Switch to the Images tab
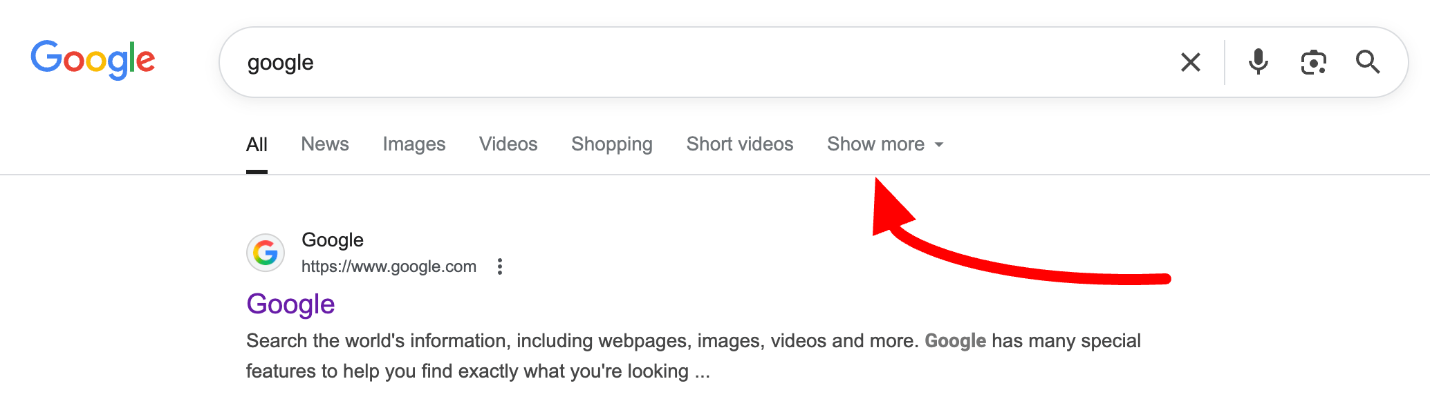This screenshot has height=399, width=1430. pyautogui.click(x=414, y=144)
